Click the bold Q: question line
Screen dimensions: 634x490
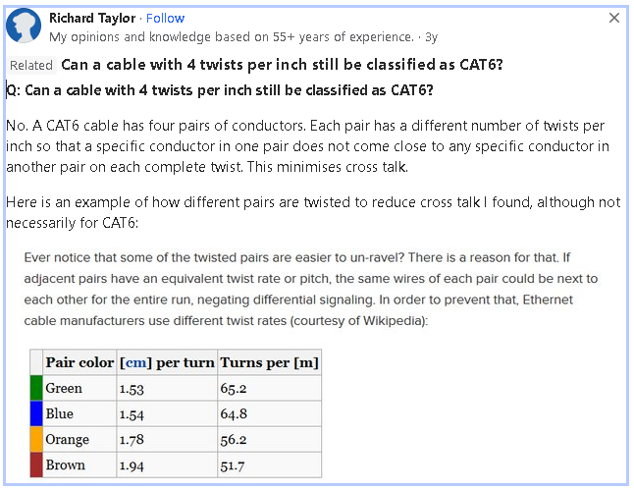[x=220, y=90]
